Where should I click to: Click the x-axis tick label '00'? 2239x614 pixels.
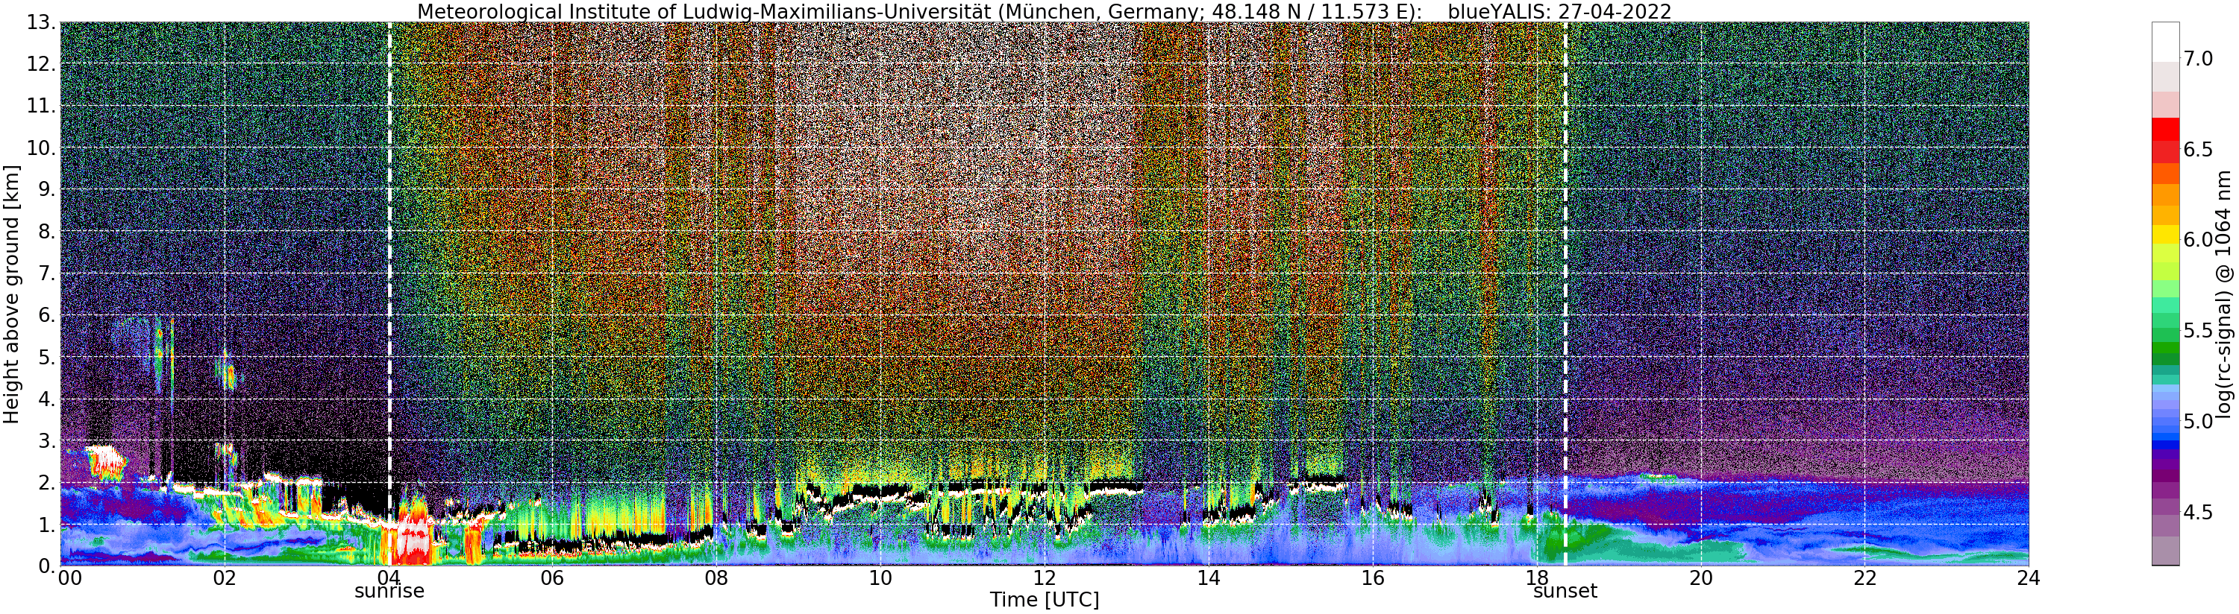click(x=69, y=578)
